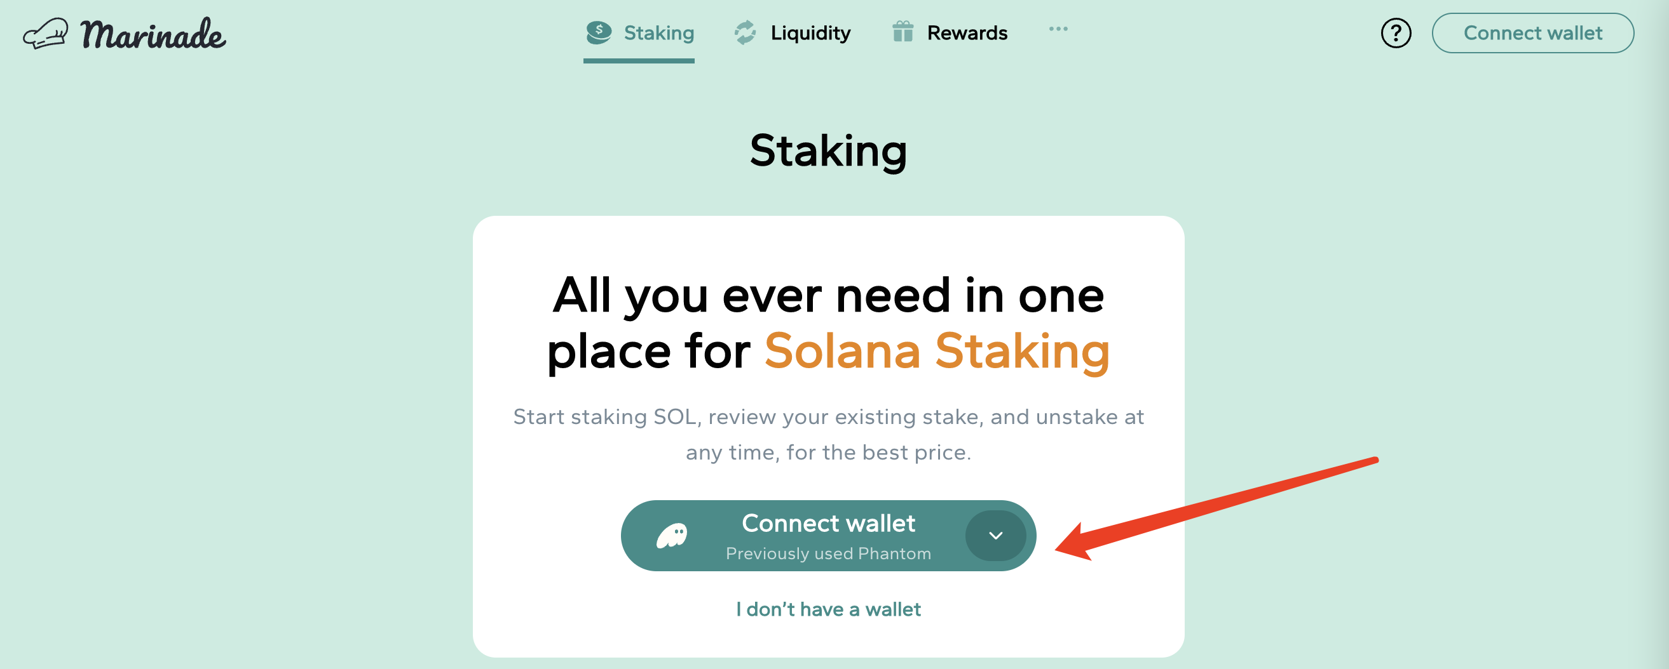Open the I don't have a wallet link
This screenshot has width=1669, height=669.
pyautogui.click(x=828, y=609)
